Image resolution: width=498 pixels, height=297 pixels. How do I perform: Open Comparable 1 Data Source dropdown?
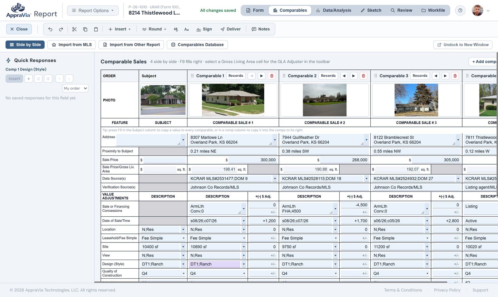click(275, 179)
